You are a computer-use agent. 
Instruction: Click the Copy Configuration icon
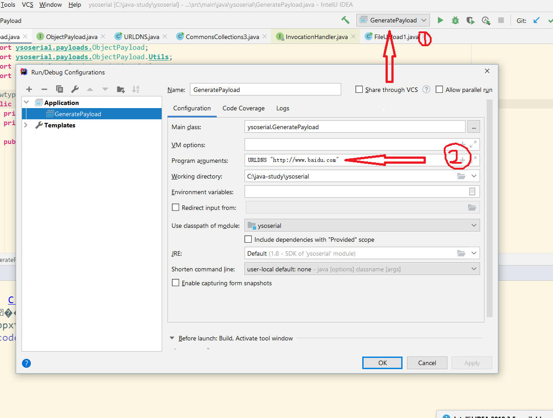coord(60,89)
